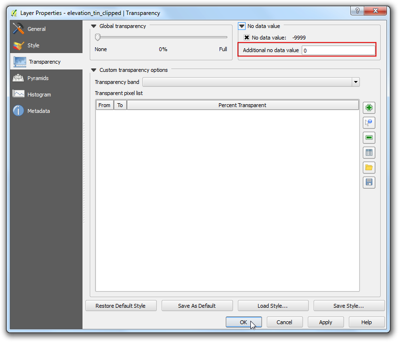Viewport: 399px width, 342px height.
Task: View the Metadata tab
Action: (x=46, y=111)
